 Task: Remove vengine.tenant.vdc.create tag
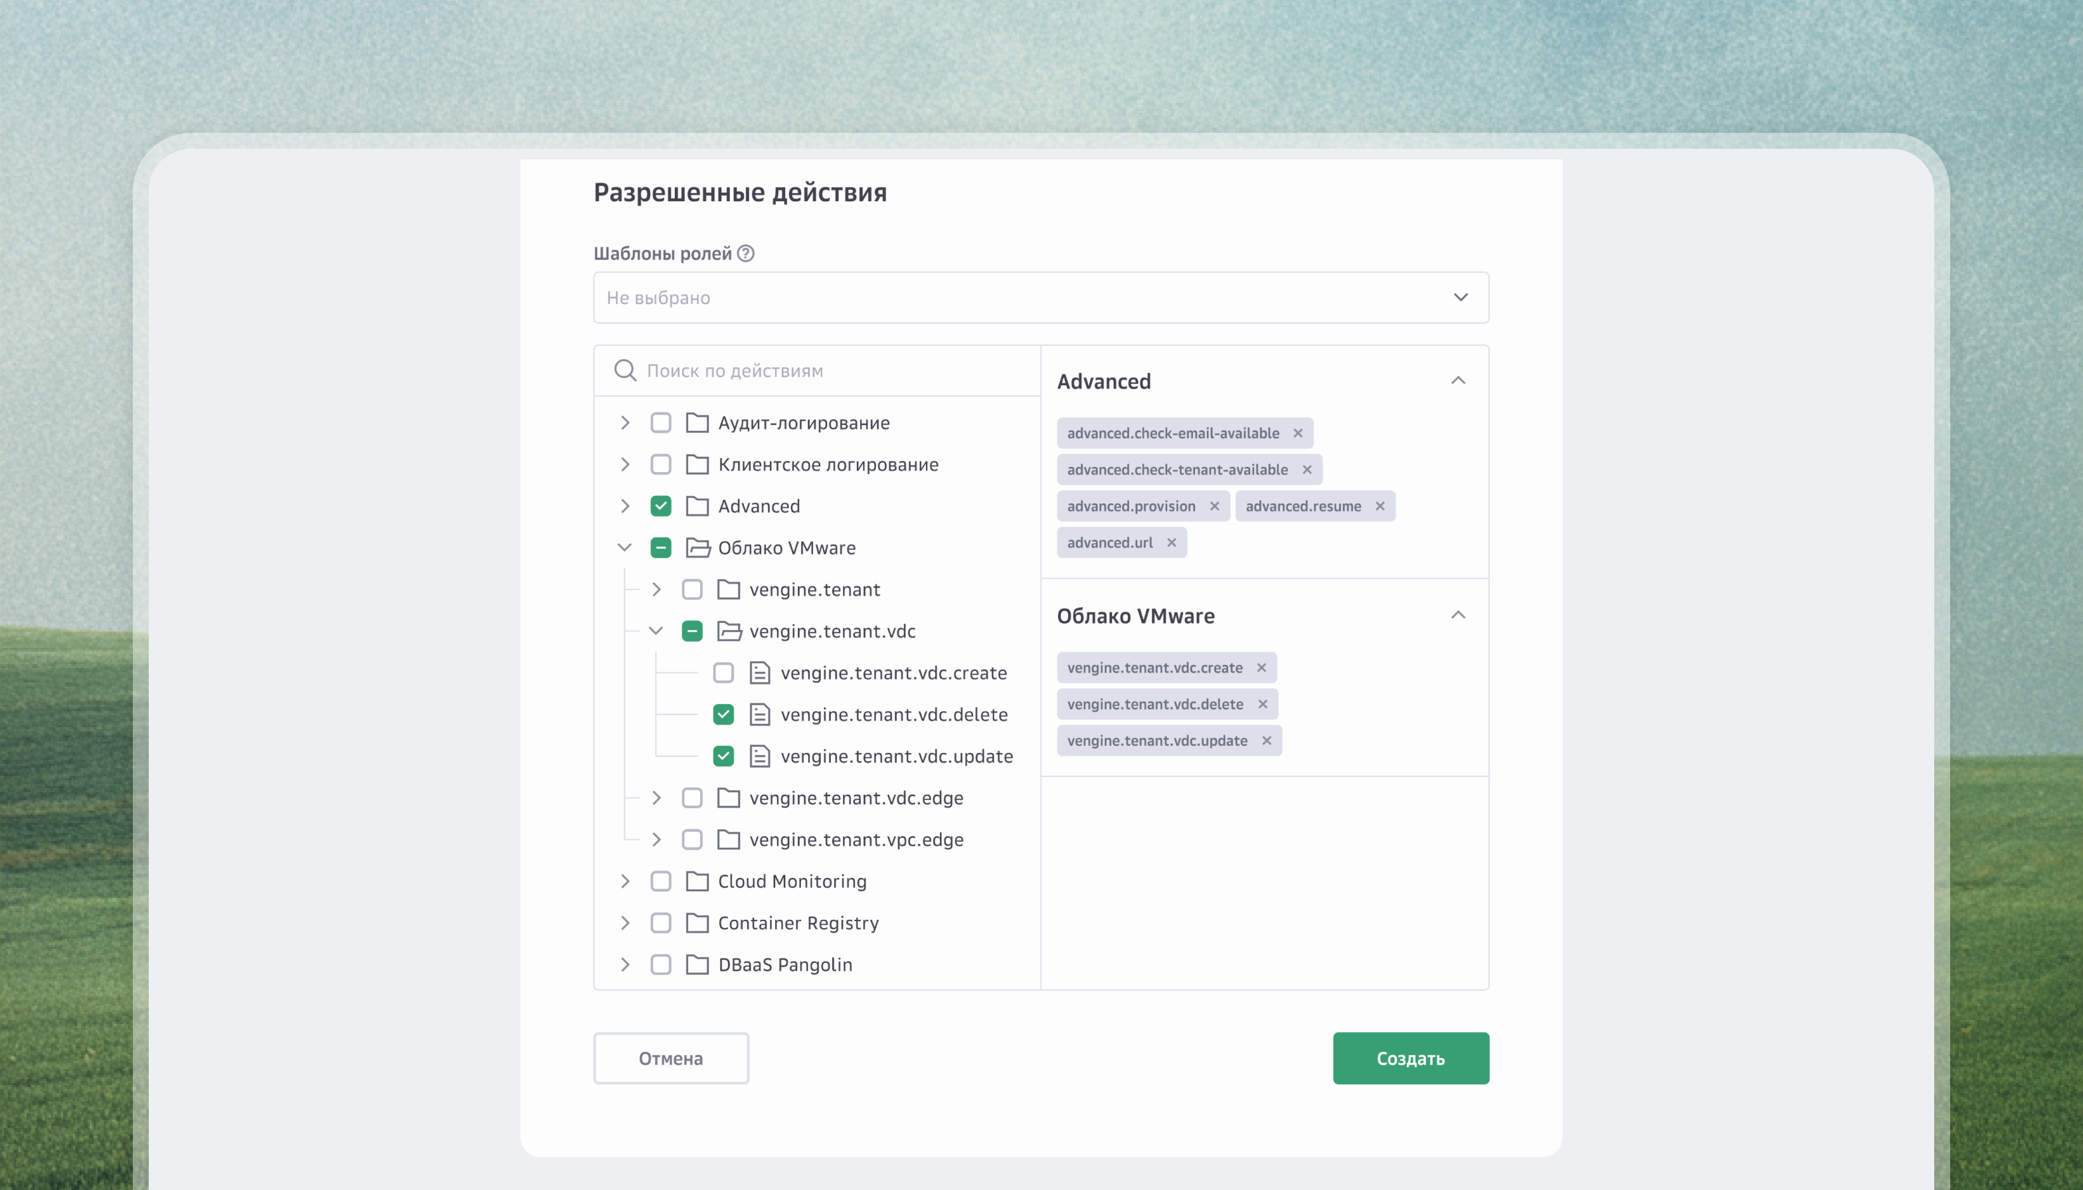1261,668
